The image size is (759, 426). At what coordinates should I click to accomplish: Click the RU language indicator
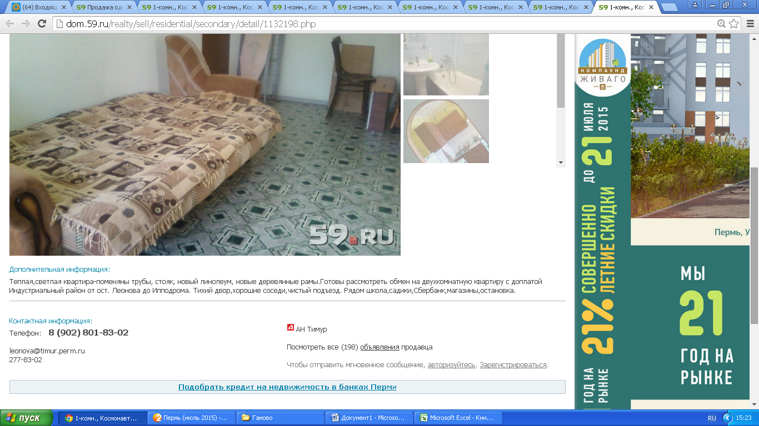click(712, 418)
